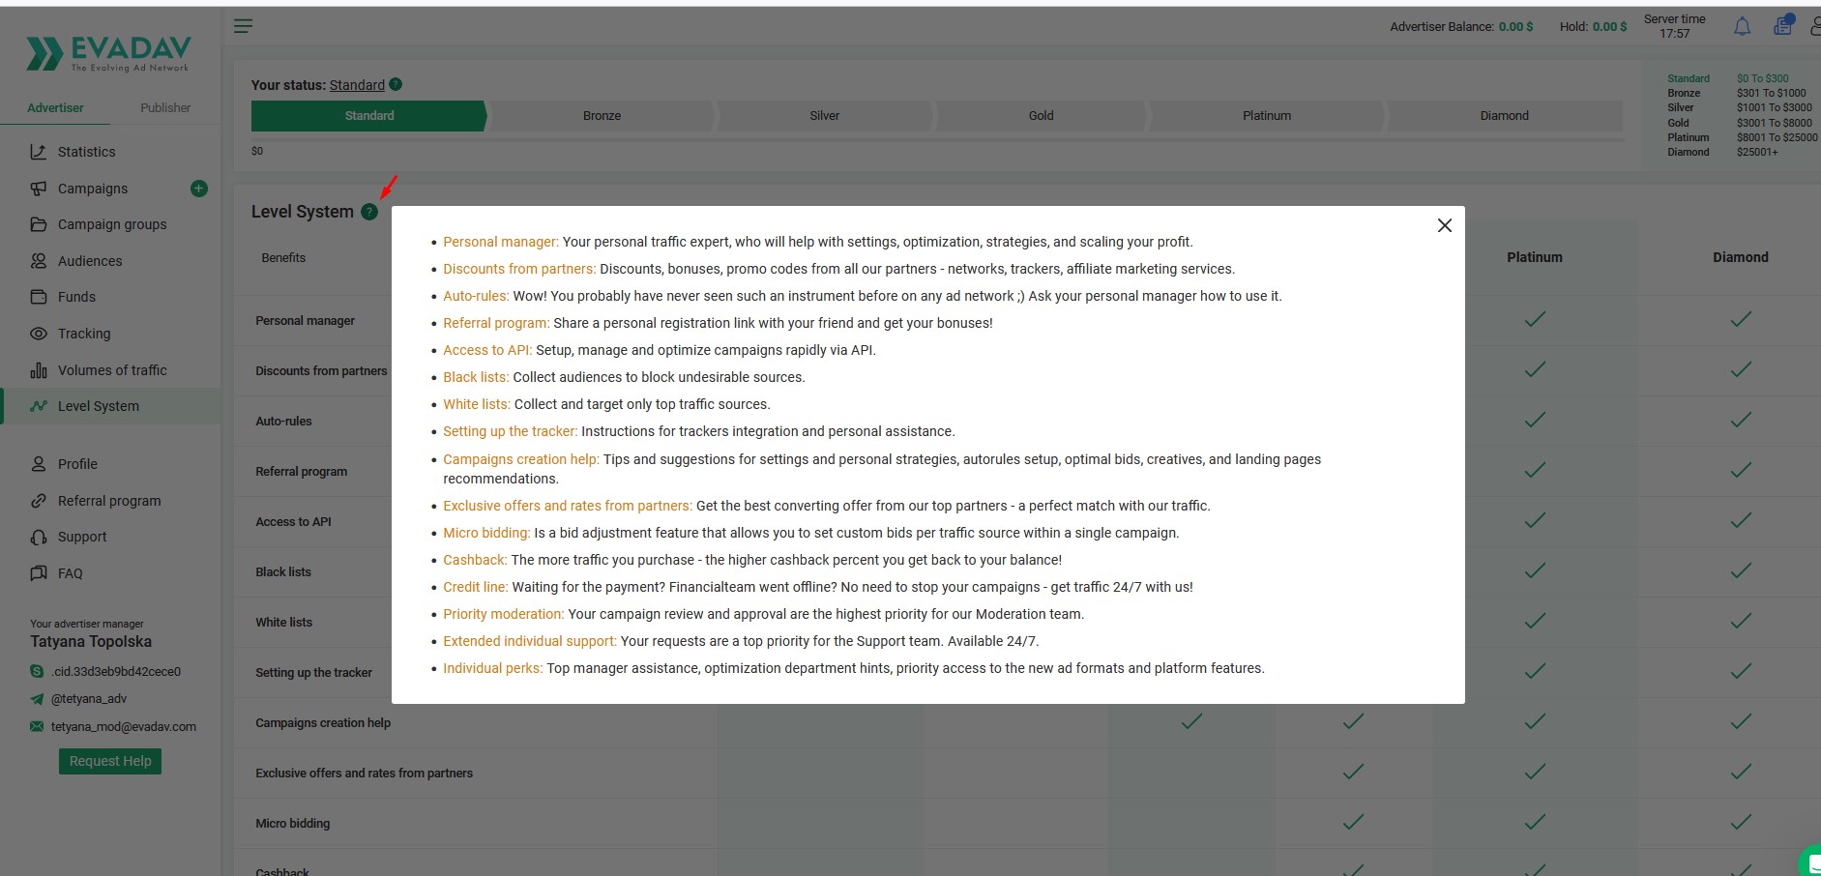Click the Level System sidebar icon
Image resolution: width=1821 pixels, height=876 pixels.
coord(39,406)
